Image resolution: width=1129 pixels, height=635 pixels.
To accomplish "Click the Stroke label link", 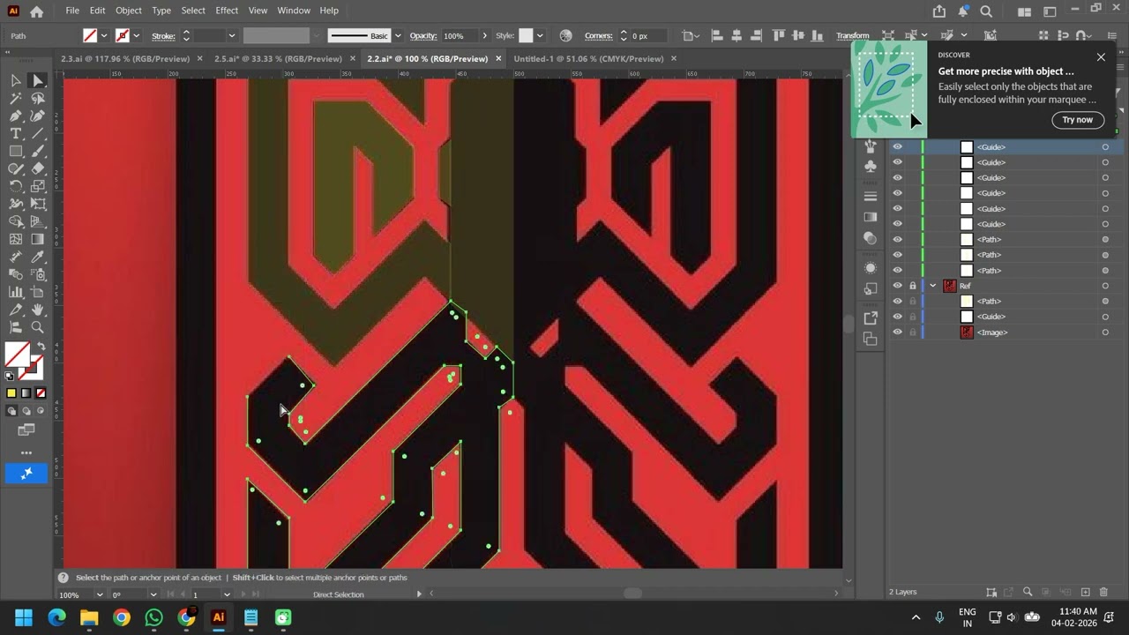I will pyautogui.click(x=163, y=36).
